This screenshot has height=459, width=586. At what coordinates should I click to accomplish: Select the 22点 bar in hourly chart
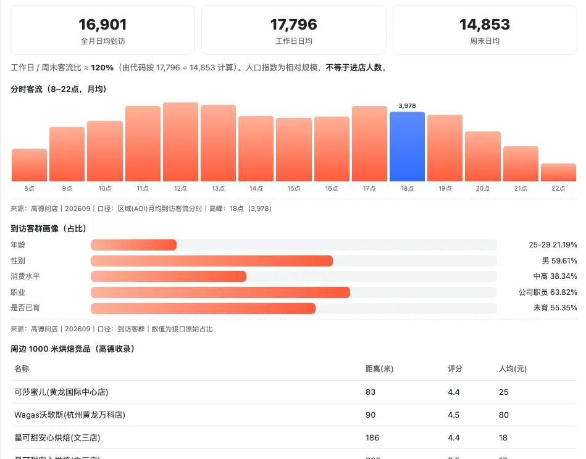click(x=558, y=172)
